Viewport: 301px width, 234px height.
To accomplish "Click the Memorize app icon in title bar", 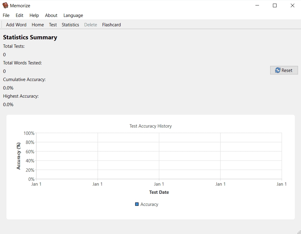I will [x=5, y=5].
